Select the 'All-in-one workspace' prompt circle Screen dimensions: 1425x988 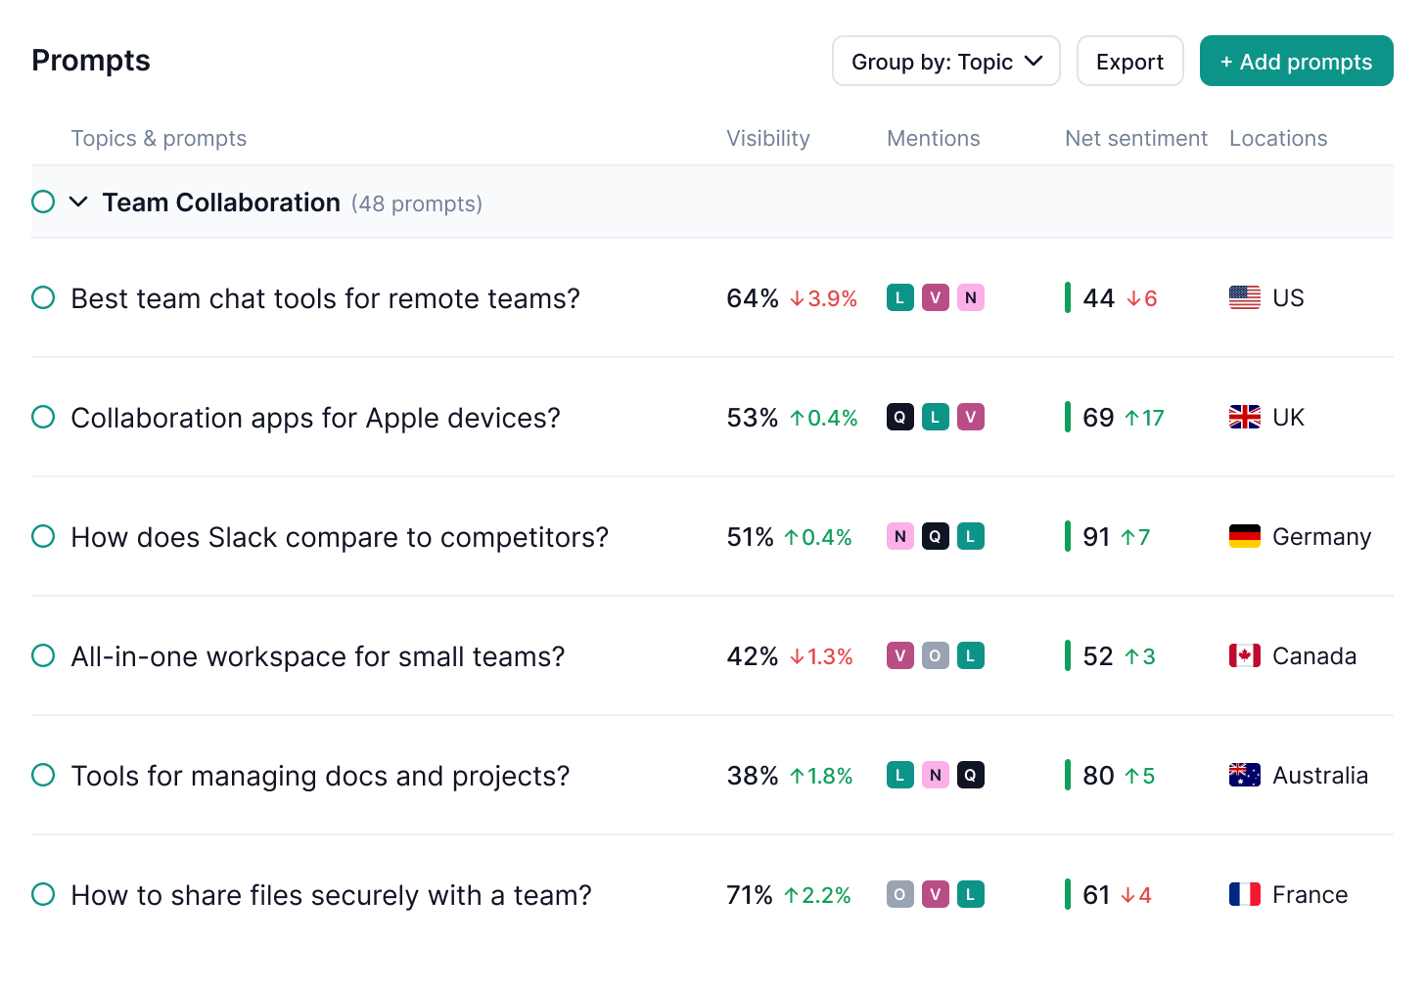click(x=43, y=655)
